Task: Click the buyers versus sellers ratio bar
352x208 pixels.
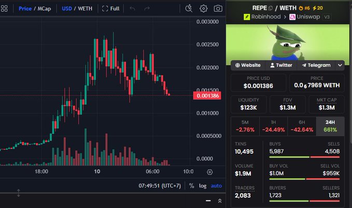Action: pyautogui.click(x=304, y=201)
